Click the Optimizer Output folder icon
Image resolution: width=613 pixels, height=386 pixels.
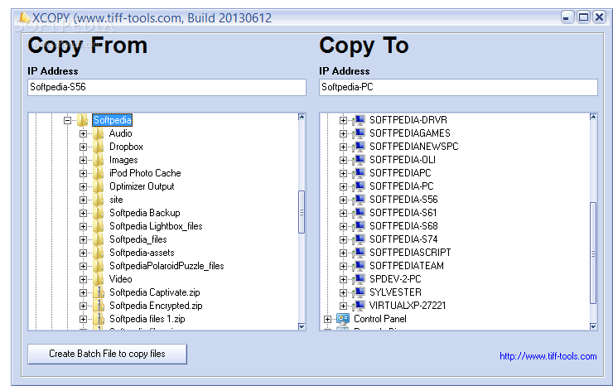99,186
